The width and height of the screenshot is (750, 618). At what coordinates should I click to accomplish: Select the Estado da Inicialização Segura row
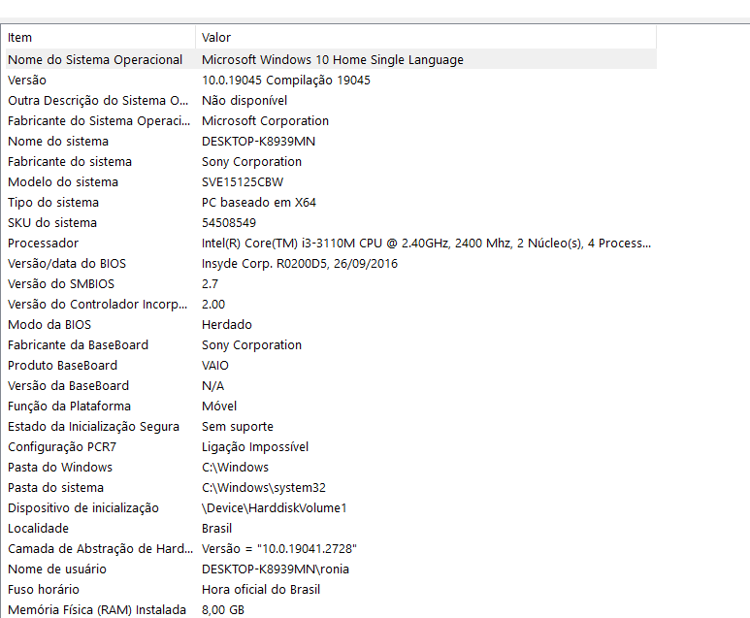pos(331,426)
